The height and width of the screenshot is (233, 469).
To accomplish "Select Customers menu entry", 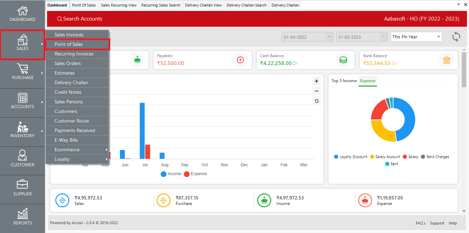I will [x=77, y=111].
